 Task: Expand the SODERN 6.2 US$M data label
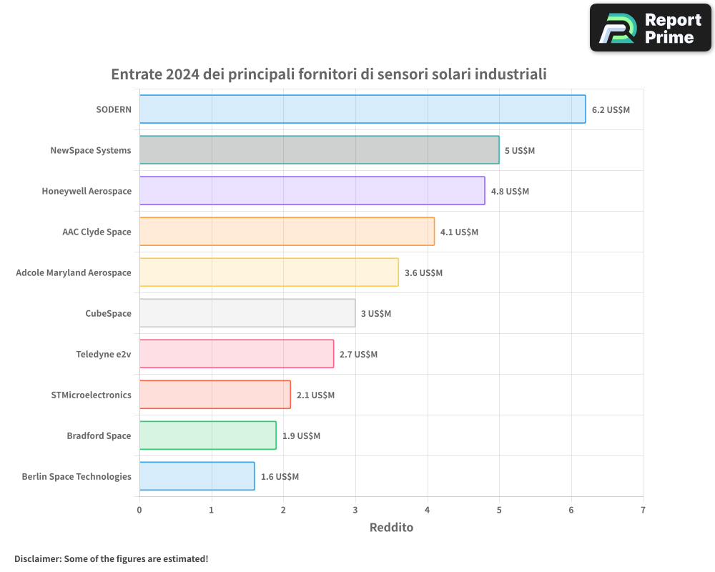click(610, 110)
